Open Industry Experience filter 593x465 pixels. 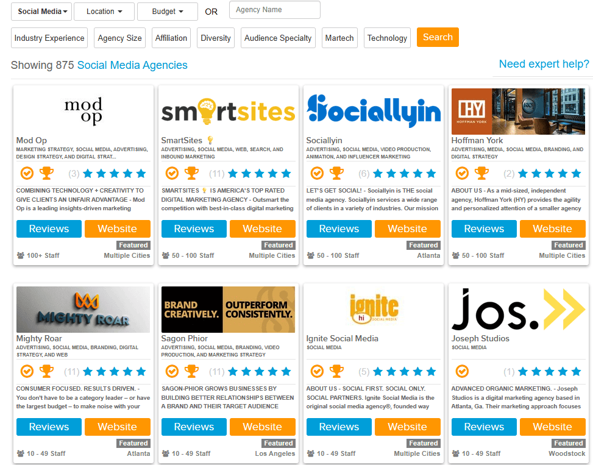pos(49,38)
